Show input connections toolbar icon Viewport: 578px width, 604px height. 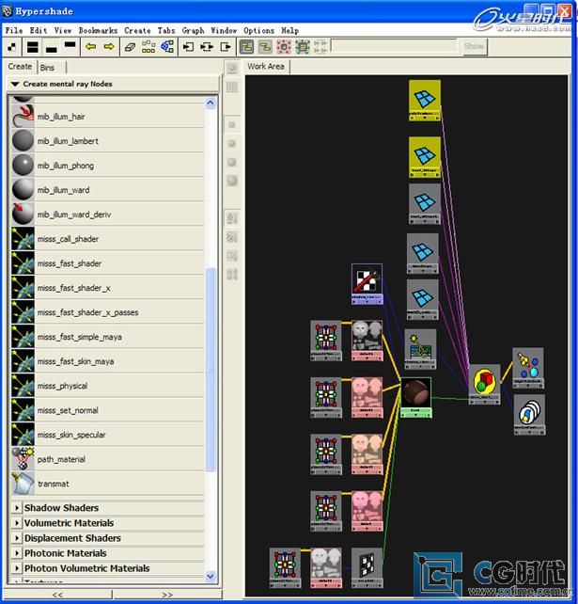pos(188,47)
